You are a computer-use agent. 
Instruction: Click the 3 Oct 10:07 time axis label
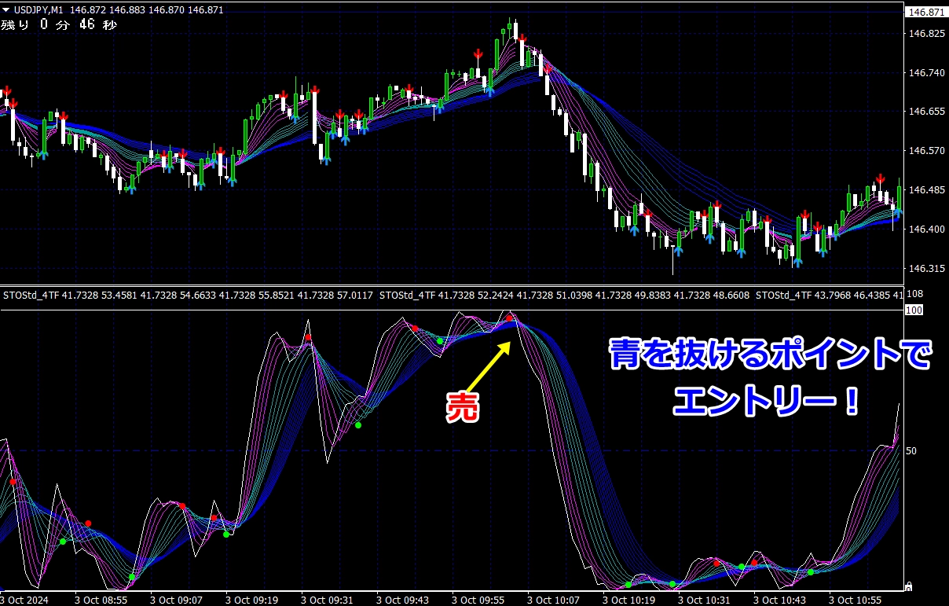[552, 600]
